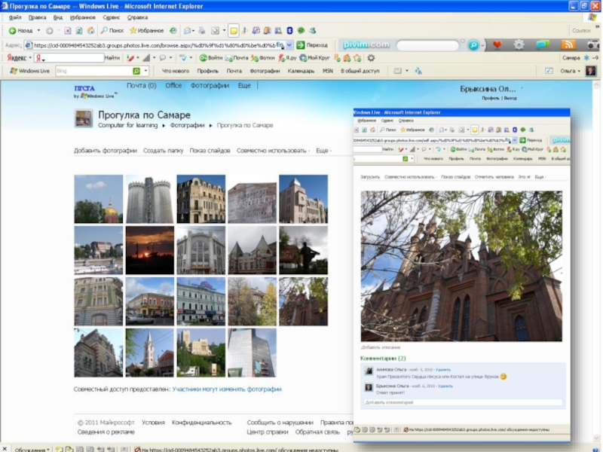The height and width of the screenshot is (452, 603).
Task: Click the Windows Live translate icon
Action: click(418, 71)
